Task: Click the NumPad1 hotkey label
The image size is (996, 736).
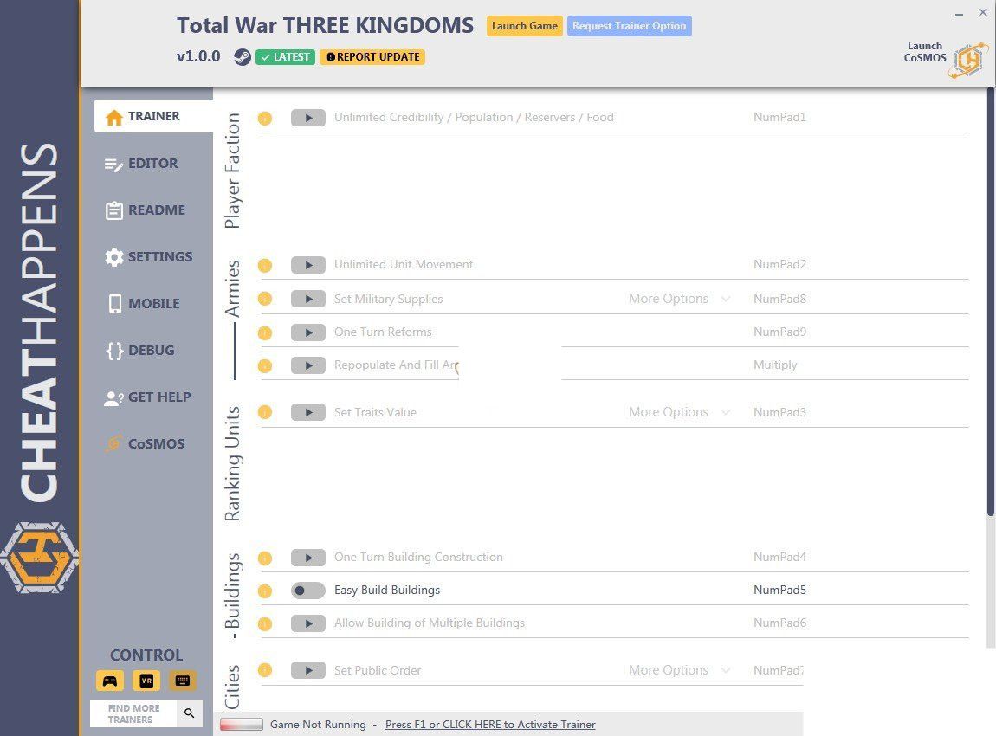Action: click(x=779, y=118)
